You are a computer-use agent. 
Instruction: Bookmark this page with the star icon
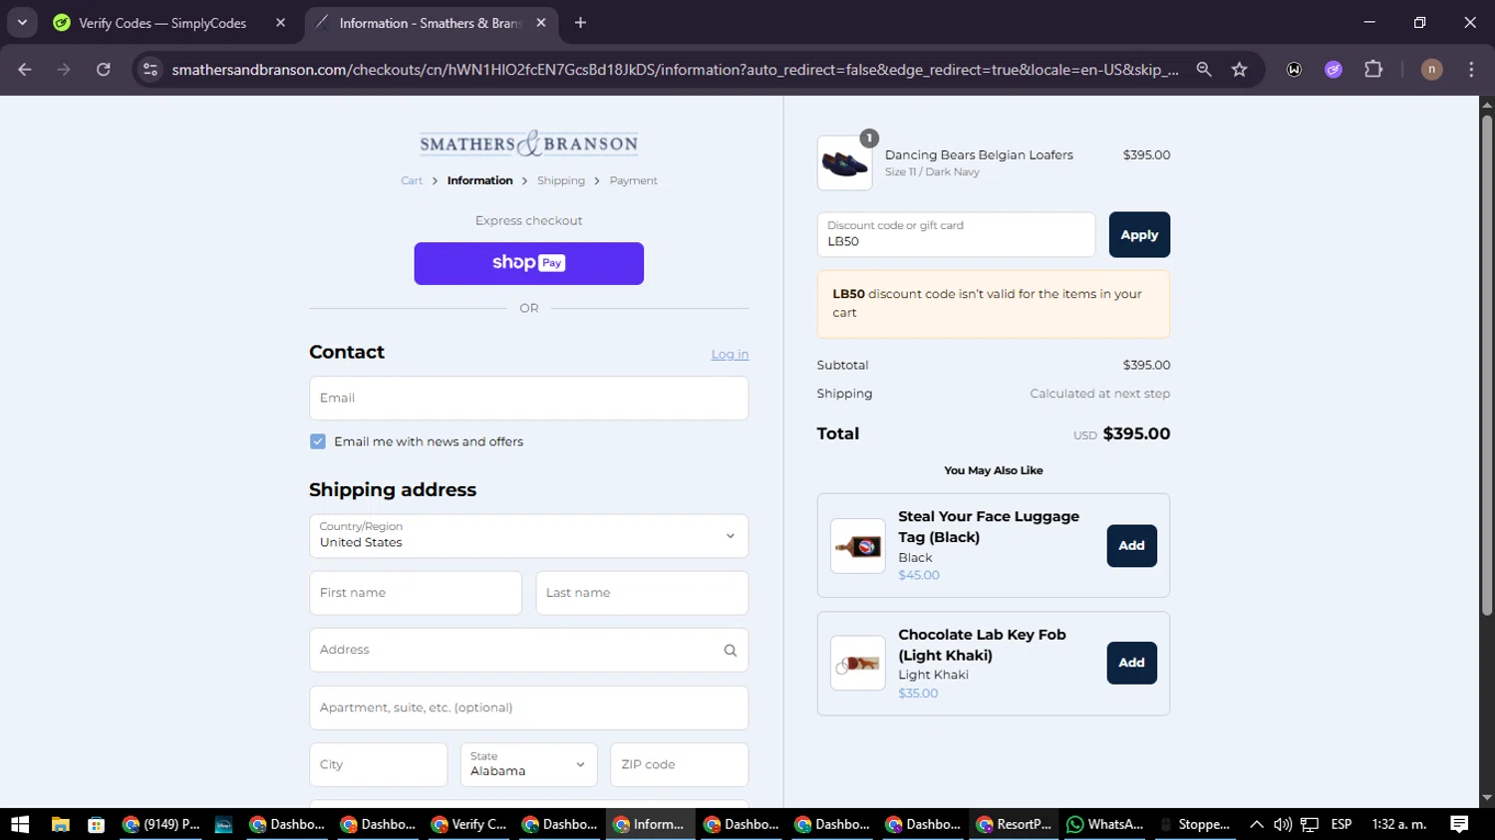coord(1239,70)
